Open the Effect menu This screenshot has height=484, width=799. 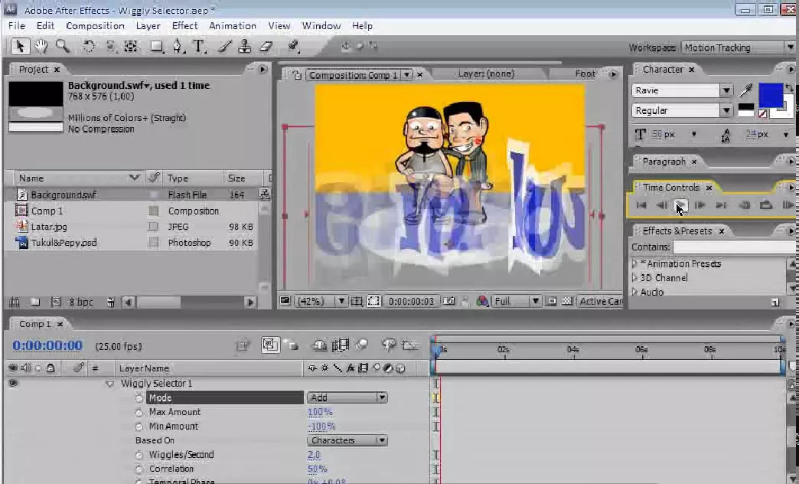185,25
